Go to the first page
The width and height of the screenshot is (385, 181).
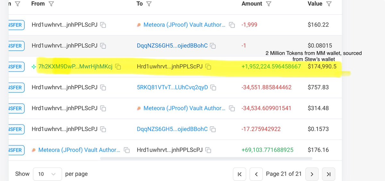click(x=240, y=174)
